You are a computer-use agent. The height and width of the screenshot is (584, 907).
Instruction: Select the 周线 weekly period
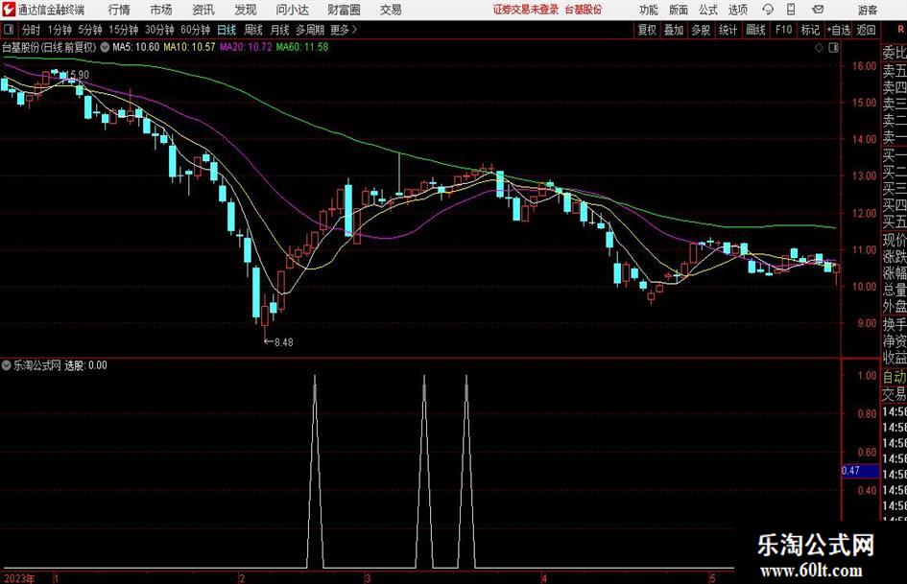coord(253,30)
